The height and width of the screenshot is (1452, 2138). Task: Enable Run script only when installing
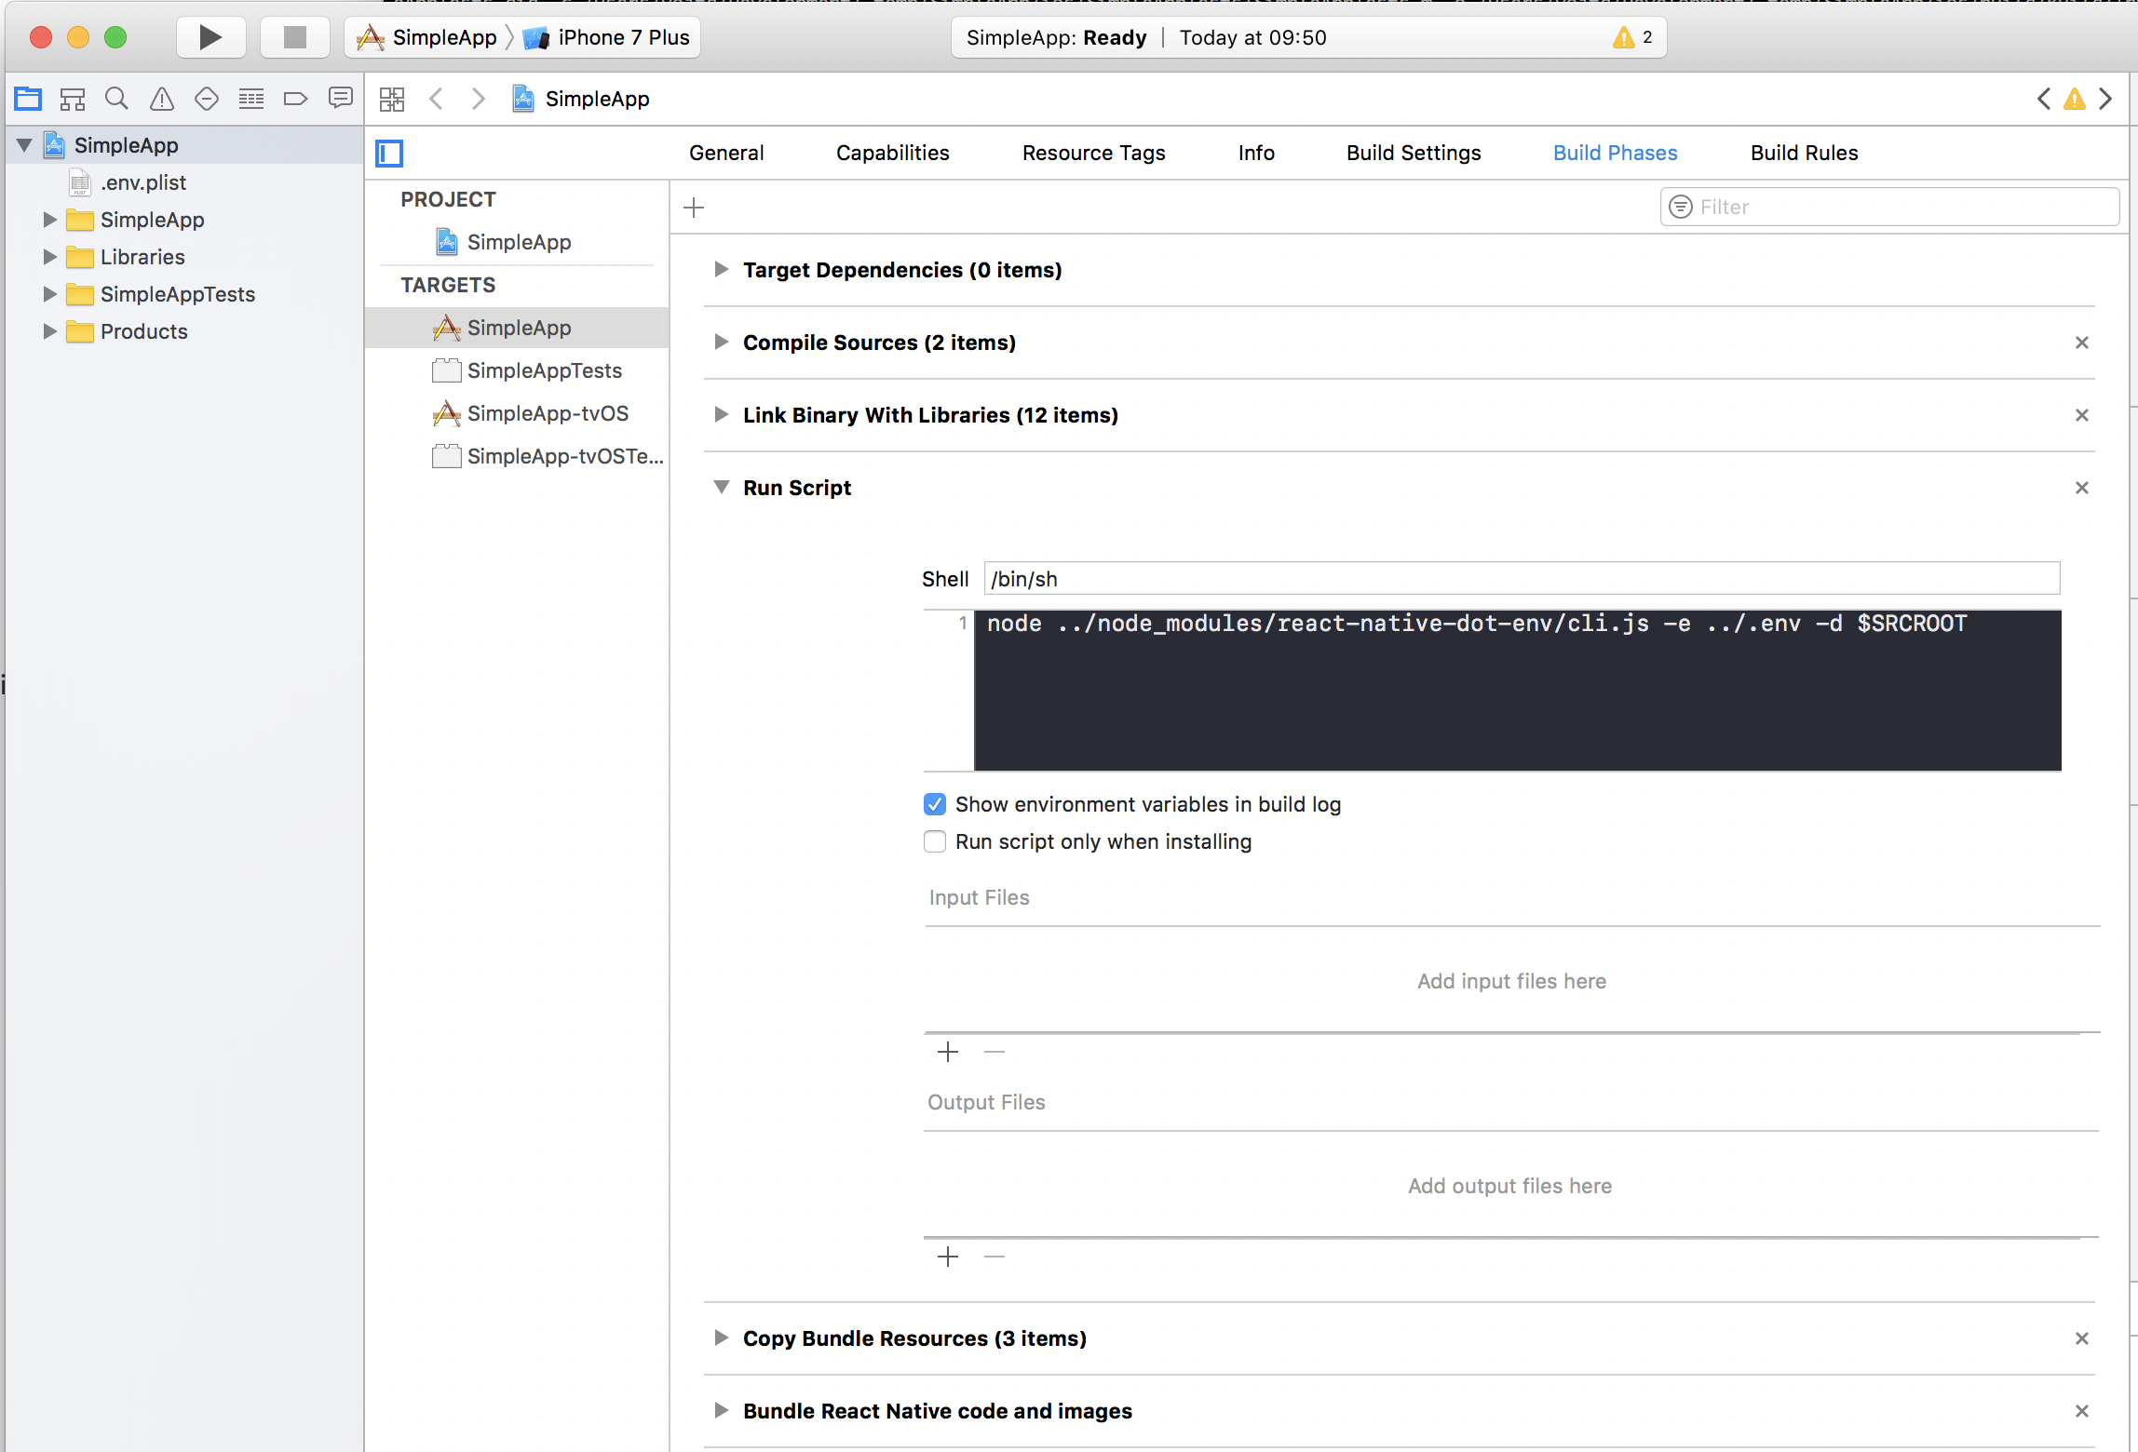point(935,841)
